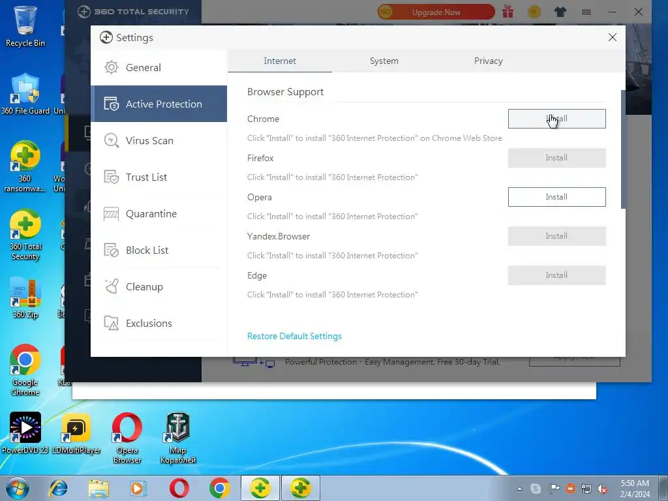This screenshot has height=501, width=668.
Task: Switch to the Internet tab
Action: click(x=279, y=61)
